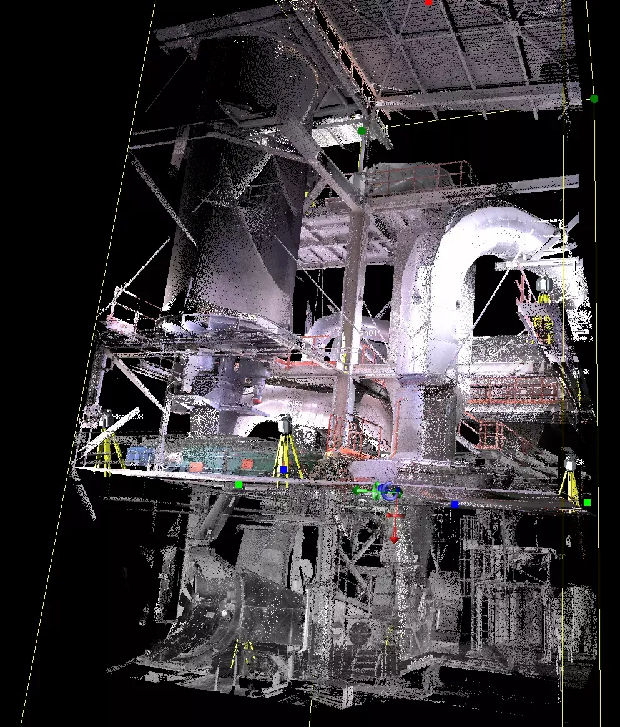This screenshot has width=620, height=727.
Task: Select the green square handle left of the gizmo
Action: [239, 484]
